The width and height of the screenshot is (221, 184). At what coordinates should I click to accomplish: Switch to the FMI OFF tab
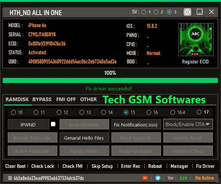tap(66, 99)
